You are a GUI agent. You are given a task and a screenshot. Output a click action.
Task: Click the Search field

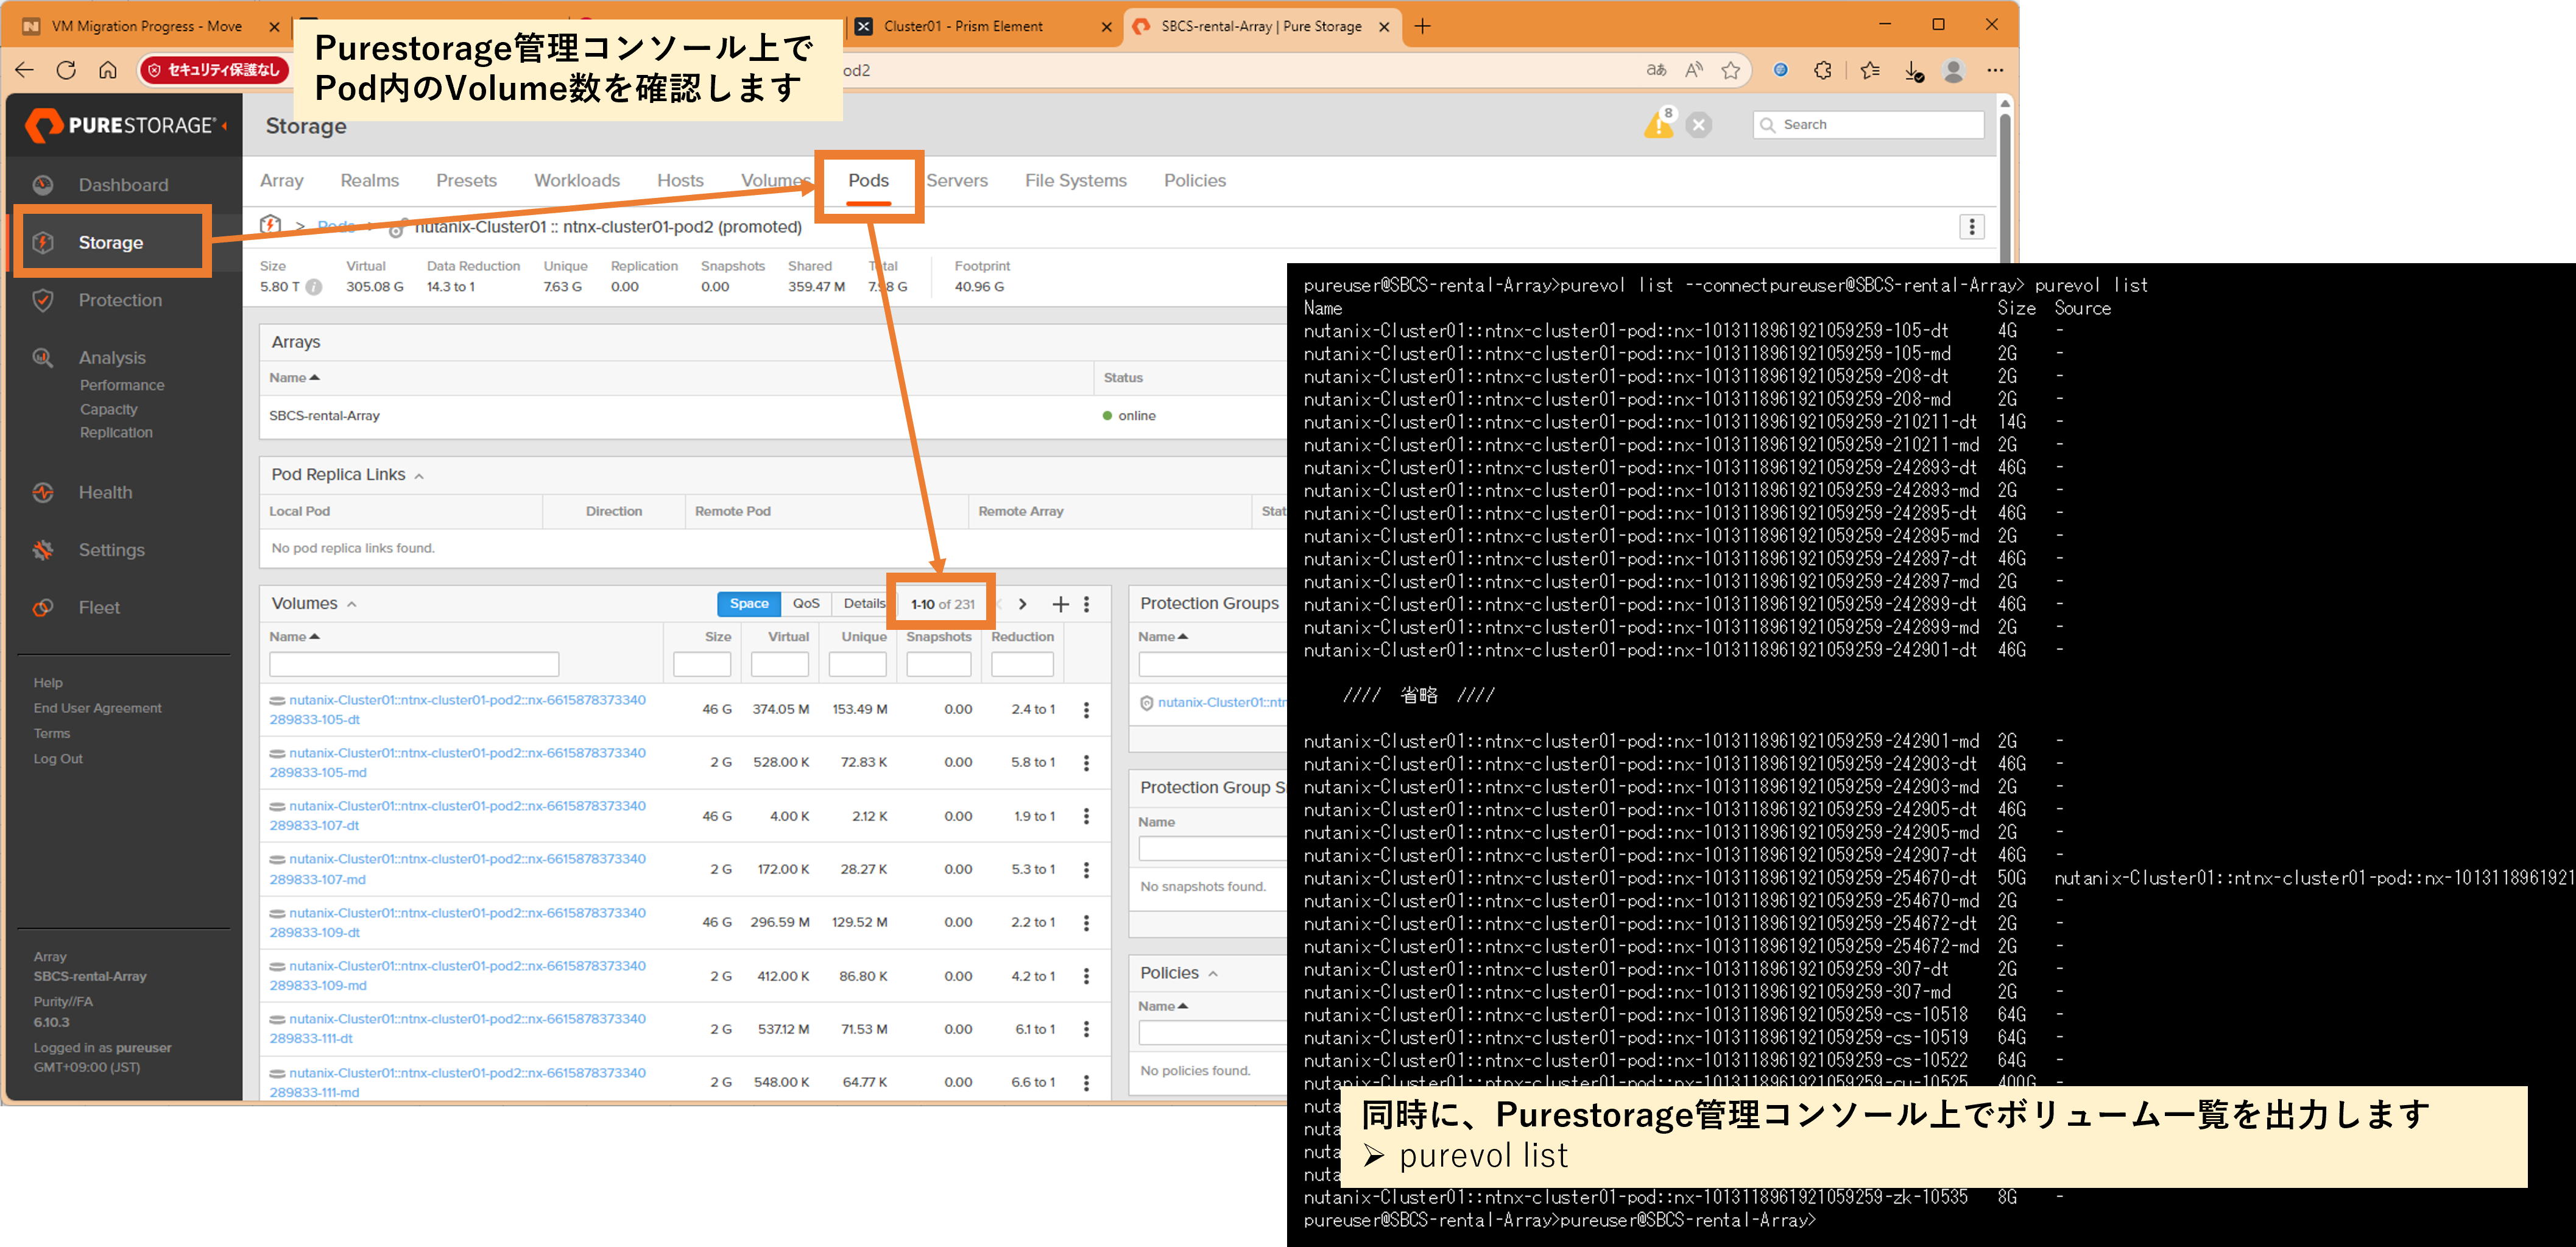point(1868,125)
